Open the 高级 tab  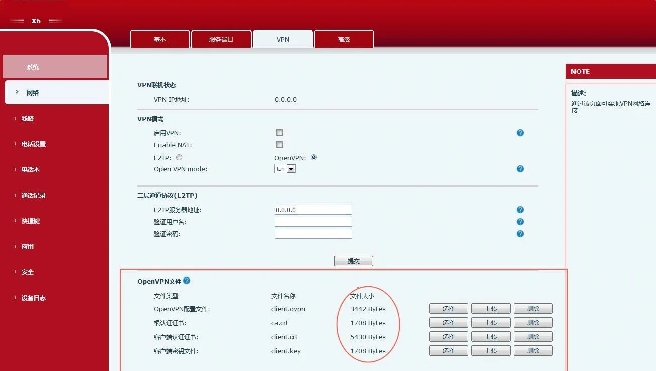pos(344,39)
